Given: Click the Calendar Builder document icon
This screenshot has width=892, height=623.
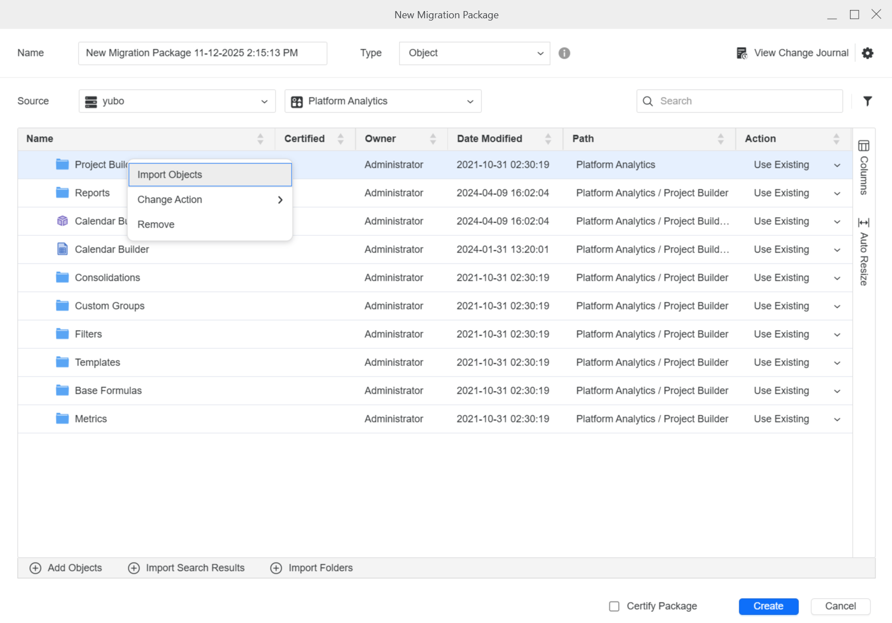Looking at the screenshot, I should [x=63, y=249].
